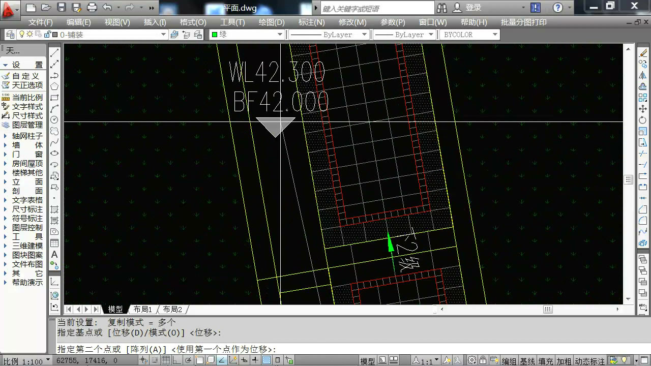This screenshot has width=651, height=366.
Task: Switch to the 布局2 tab
Action: [x=173, y=309]
